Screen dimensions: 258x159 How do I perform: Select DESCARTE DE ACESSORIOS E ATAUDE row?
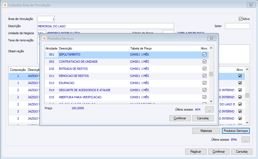127,90
